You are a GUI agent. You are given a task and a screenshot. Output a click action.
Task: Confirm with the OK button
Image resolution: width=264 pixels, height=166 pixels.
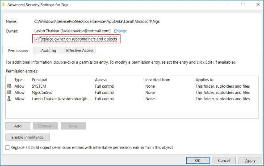click(x=198, y=161)
